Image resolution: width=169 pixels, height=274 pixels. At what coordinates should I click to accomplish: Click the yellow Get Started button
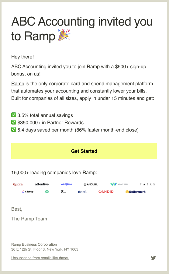[x=84, y=151]
